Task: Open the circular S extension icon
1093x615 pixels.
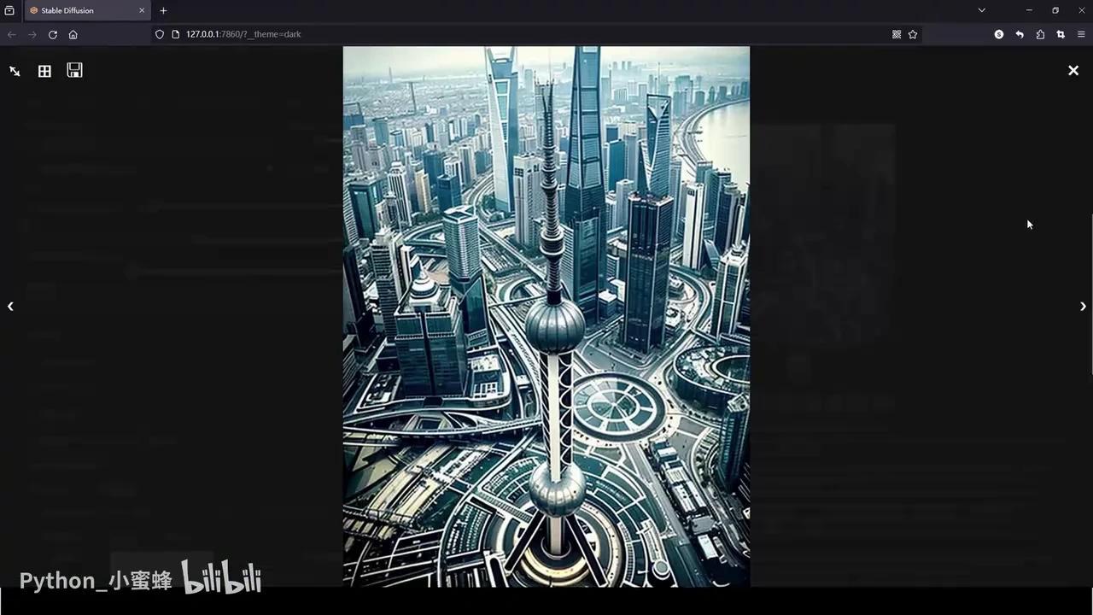Action: (x=999, y=34)
